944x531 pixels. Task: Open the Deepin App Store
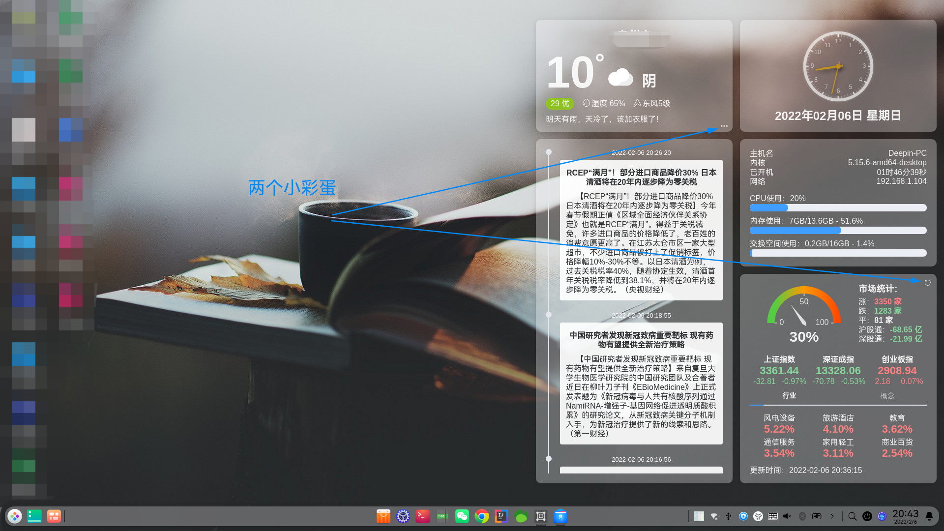[x=383, y=516]
